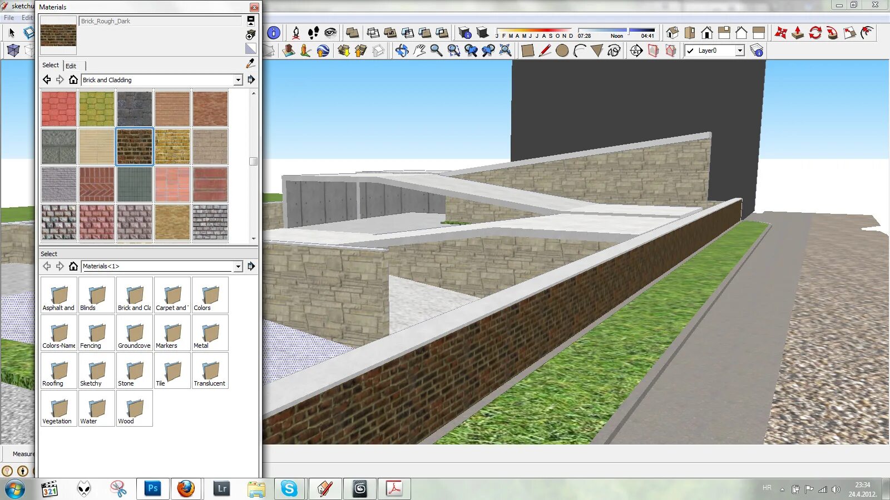The width and height of the screenshot is (890, 500).
Task: Adjust the shadow date month slider
Action: (534, 33)
